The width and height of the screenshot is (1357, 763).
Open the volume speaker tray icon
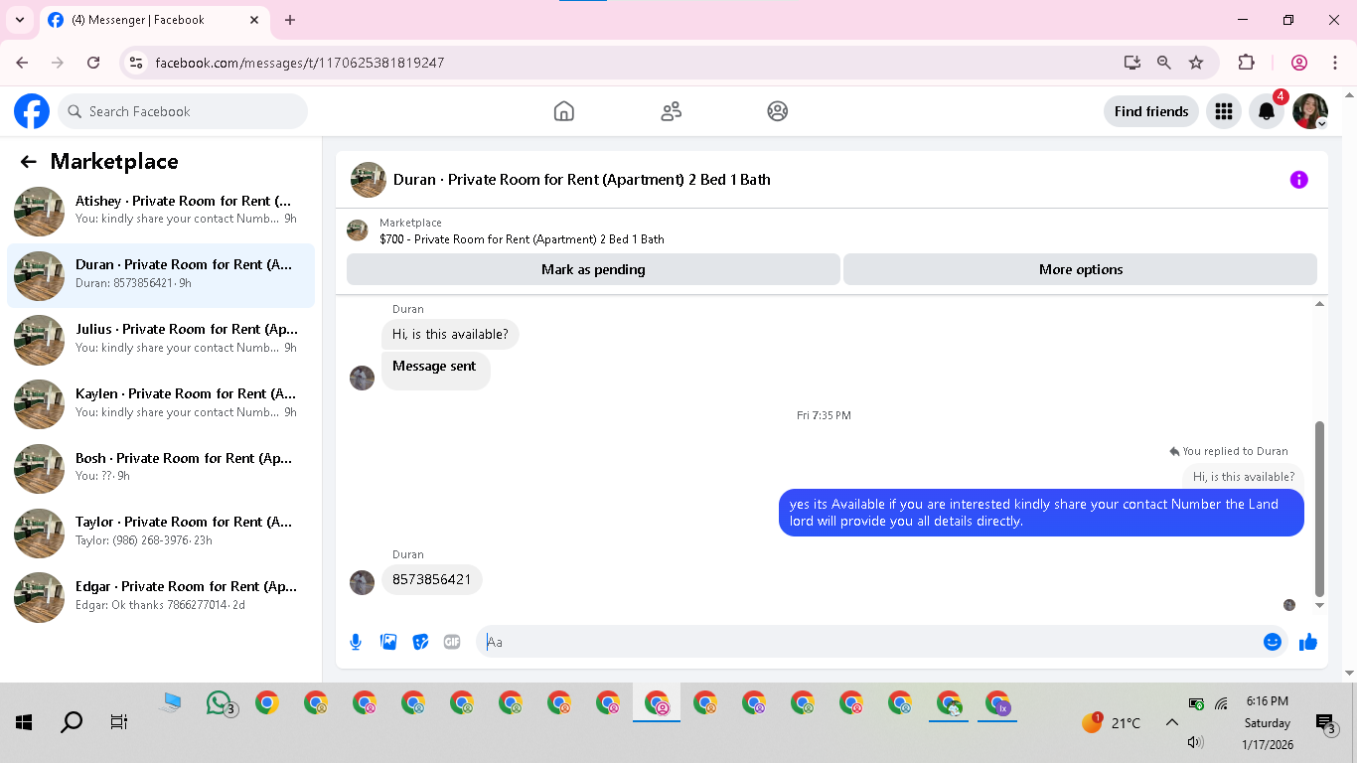[1195, 742]
